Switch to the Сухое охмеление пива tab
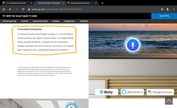Image resolution: width=177 pixels, height=108 pixels. tap(81, 3)
